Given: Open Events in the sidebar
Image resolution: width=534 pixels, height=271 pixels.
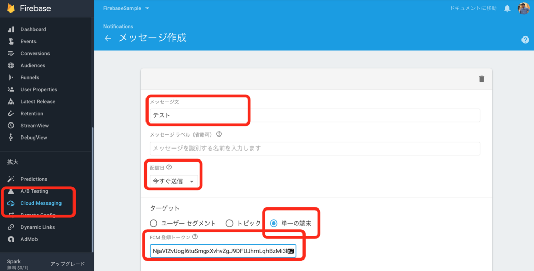Looking at the screenshot, I should (x=28, y=41).
